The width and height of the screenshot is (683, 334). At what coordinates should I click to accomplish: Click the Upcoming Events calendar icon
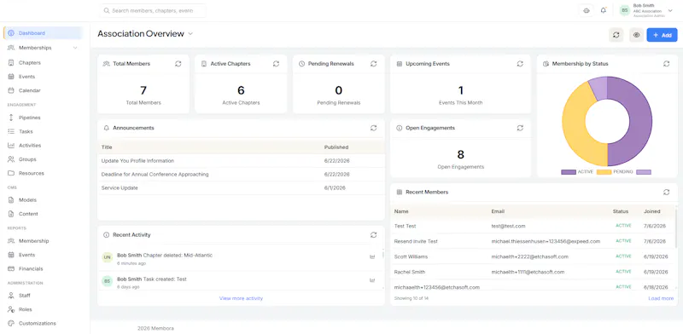tap(400, 64)
